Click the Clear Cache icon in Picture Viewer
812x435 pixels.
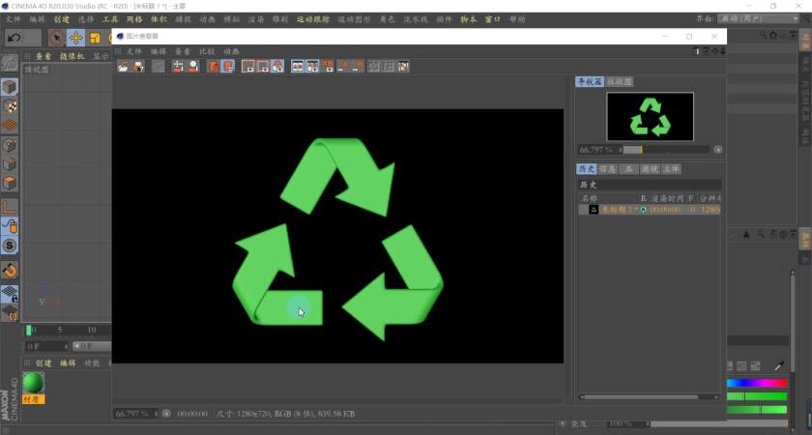(178, 67)
